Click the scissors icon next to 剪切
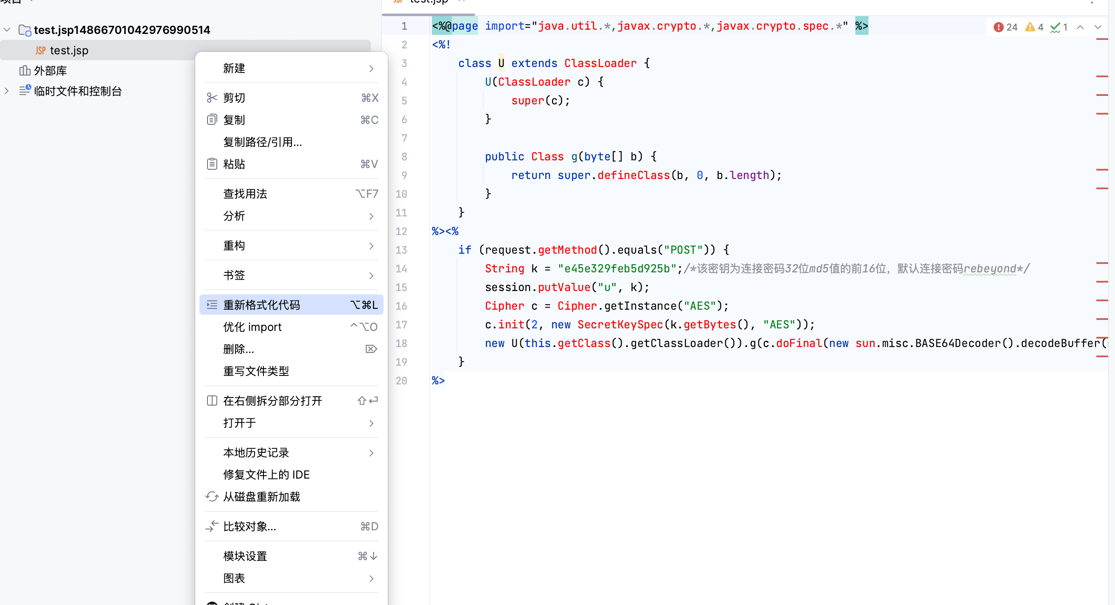Viewport: 1115px width, 605px height. coord(212,98)
